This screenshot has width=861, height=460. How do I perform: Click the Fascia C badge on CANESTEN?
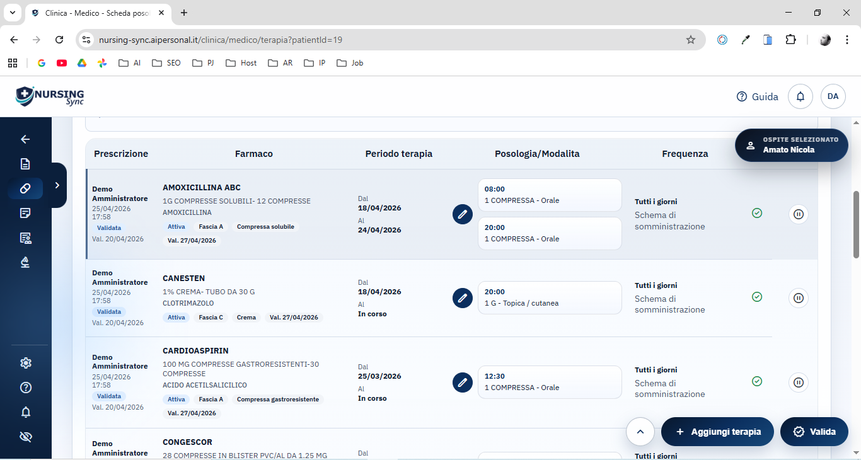pos(211,318)
